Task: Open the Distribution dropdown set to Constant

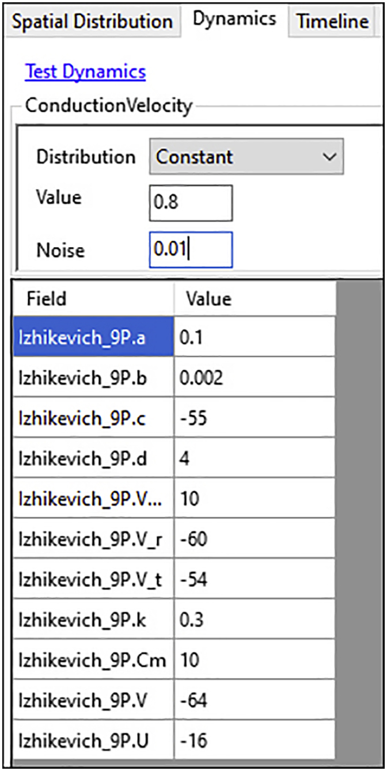Action: click(x=246, y=157)
